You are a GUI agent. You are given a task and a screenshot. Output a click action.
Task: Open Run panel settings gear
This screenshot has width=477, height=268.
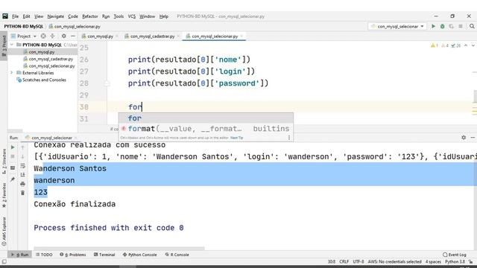pos(464,138)
